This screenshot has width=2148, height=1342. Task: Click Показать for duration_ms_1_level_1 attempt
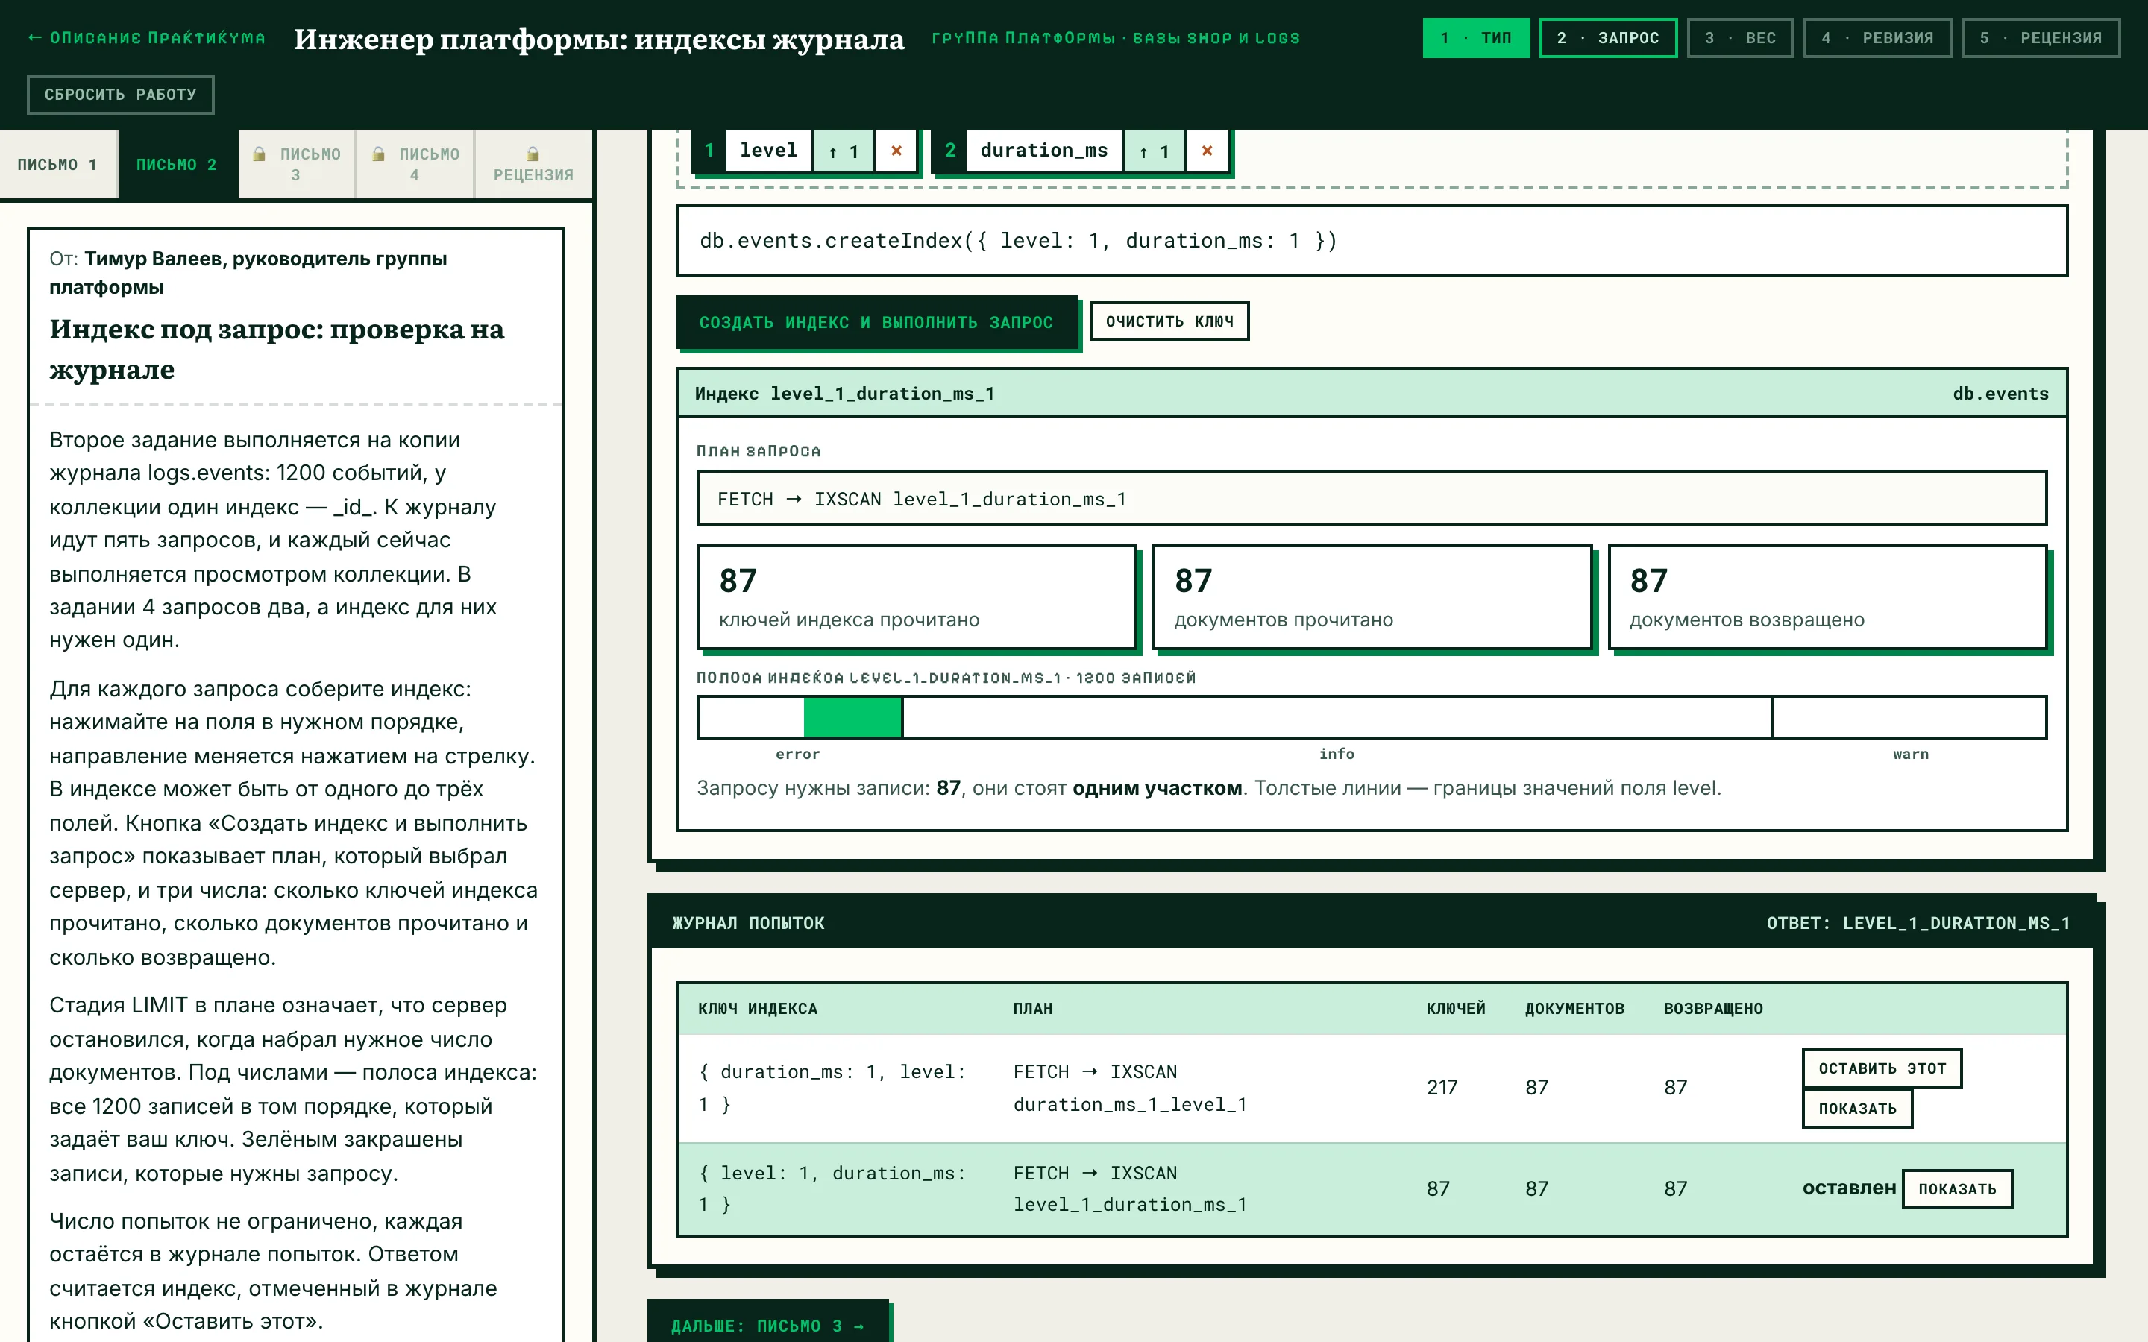click(1857, 1108)
